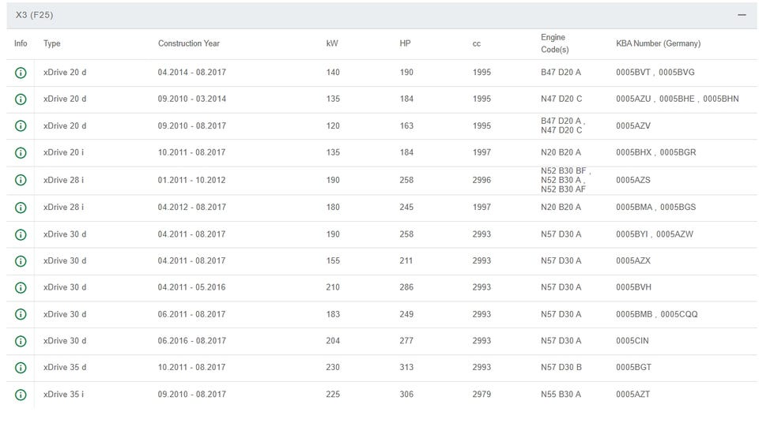Screen dimensions: 759x423
Task: Click KBA number 0005BVT
Action: pos(633,73)
